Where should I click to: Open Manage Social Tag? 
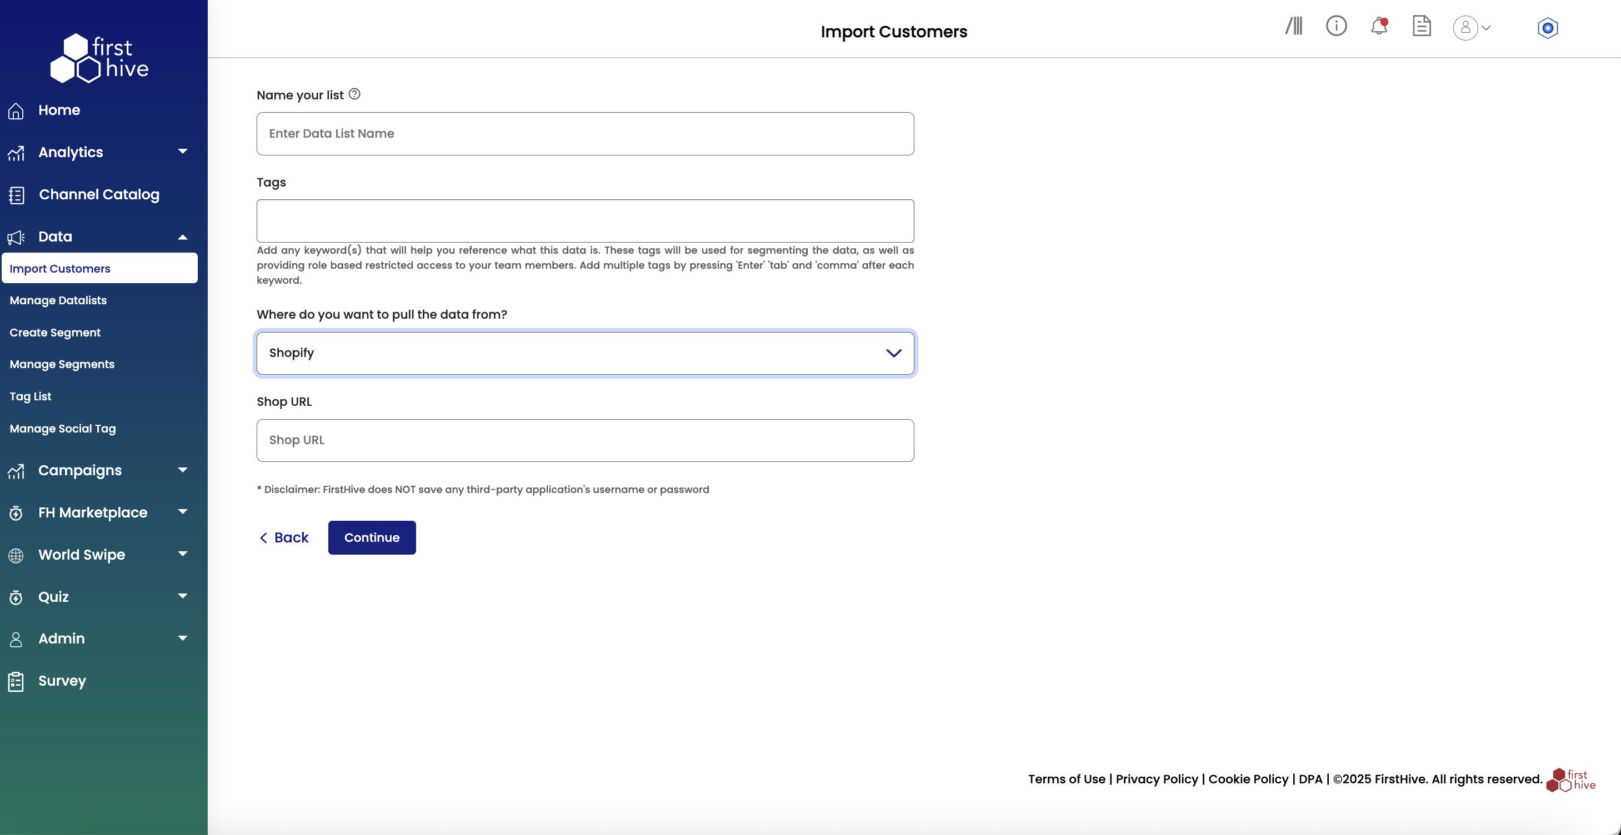(62, 429)
